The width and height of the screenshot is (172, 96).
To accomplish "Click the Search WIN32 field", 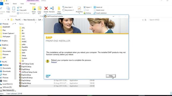I will point(160,20).
